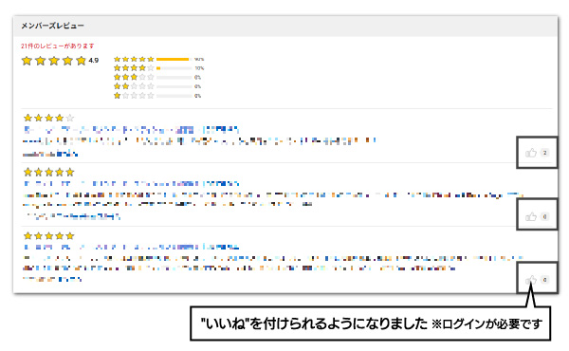Click reviewer name under the first review
Viewport: 569px width, 351px height.
pyautogui.click(x=50, y=155)
